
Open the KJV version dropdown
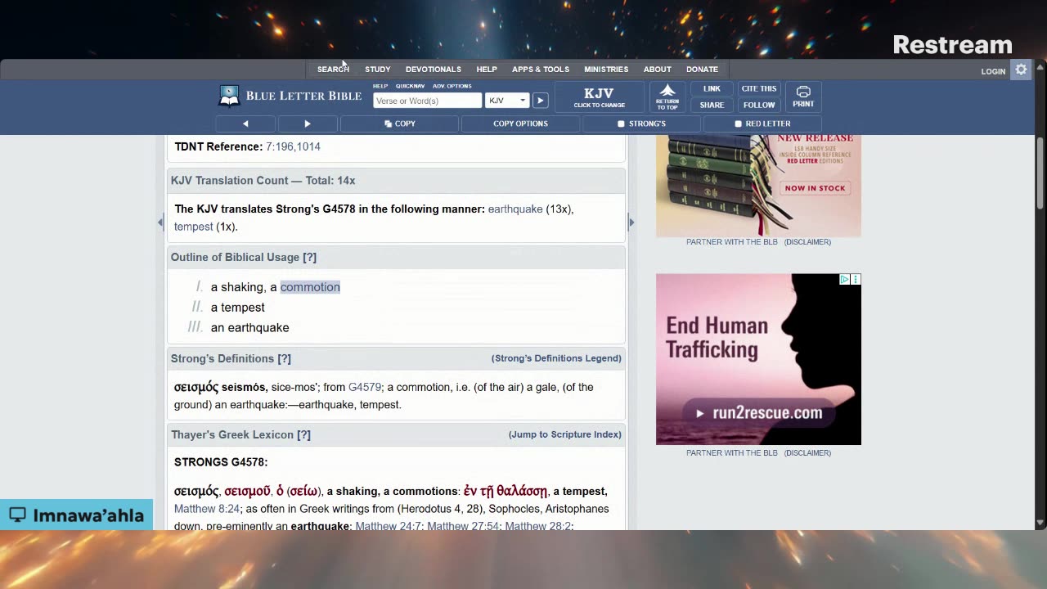pos(507,101)
